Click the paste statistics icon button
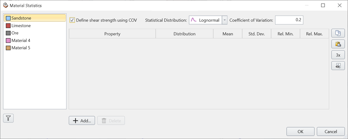Screen dimensions: 348x139 click(x=338, y=44)
